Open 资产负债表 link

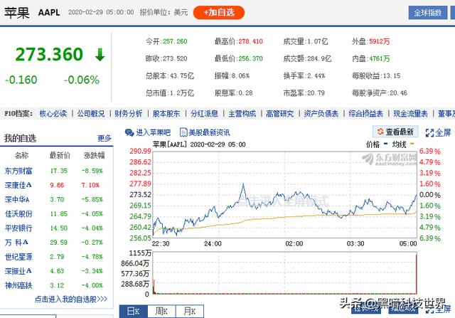321,114
